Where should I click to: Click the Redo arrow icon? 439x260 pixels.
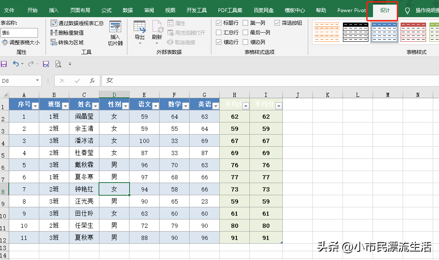(x=31, y=64)
